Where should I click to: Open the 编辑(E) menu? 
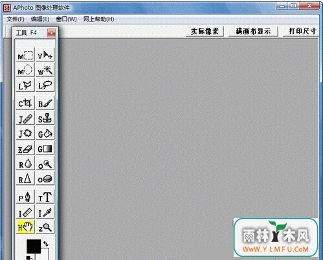point(40,19)
